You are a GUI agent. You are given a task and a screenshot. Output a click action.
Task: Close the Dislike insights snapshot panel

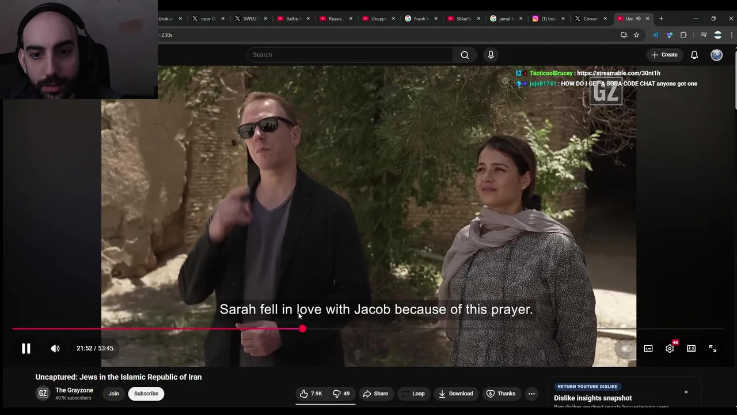coord(686,392)
